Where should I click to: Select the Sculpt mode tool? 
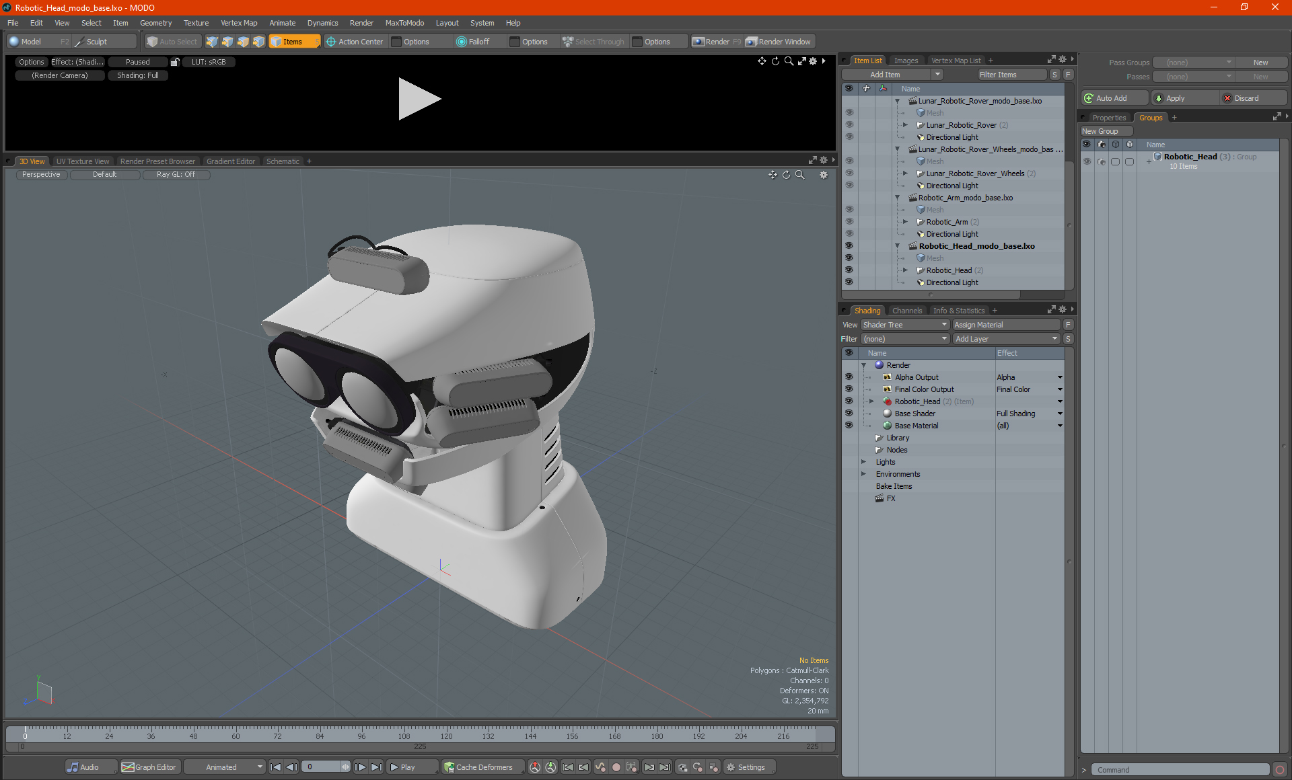tap(91, 42)
